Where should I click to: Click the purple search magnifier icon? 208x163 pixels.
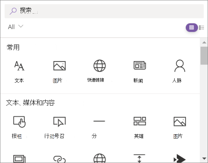point(13,11)
